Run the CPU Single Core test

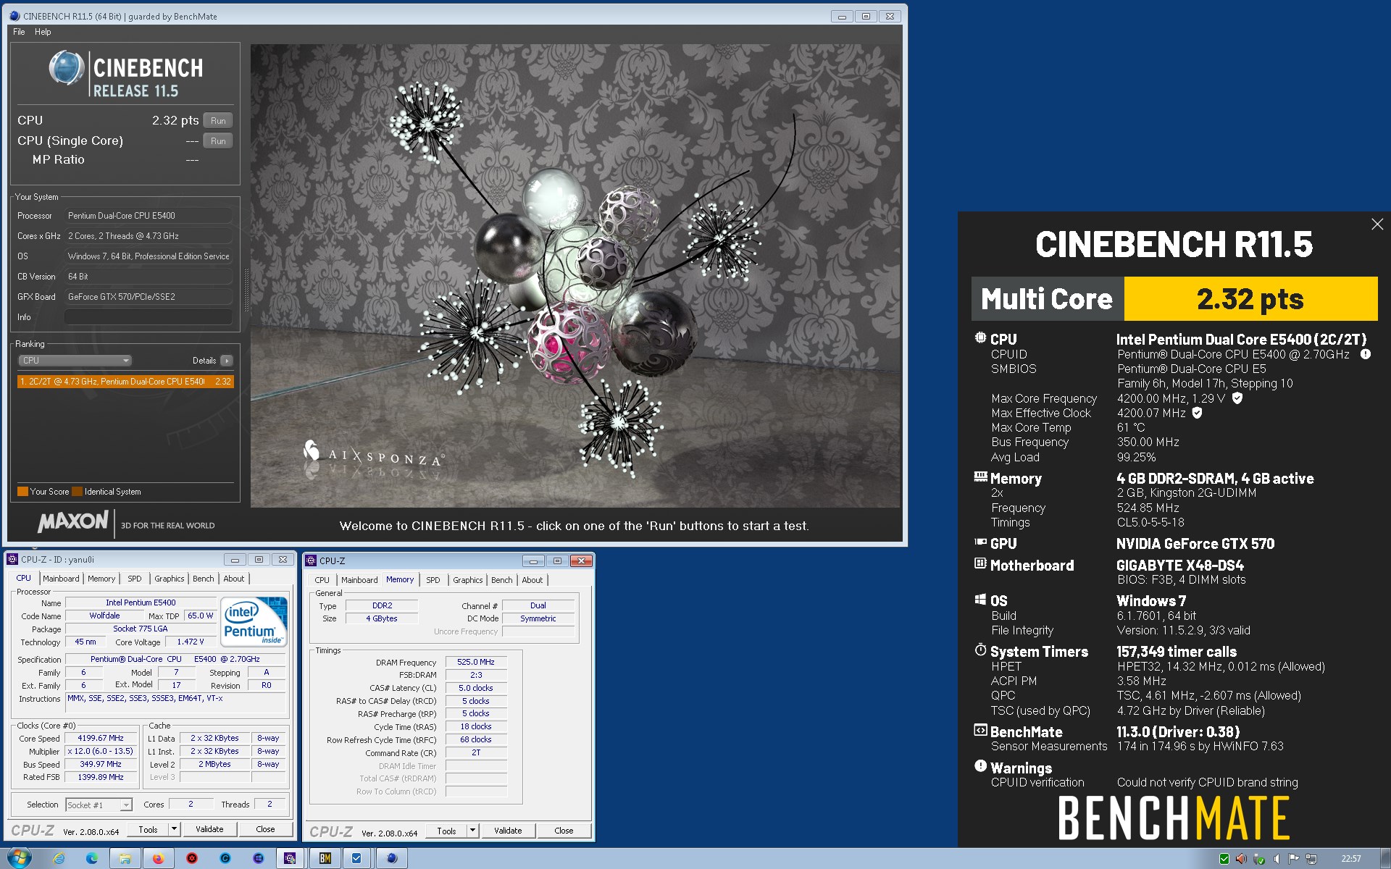pyautogui.click(x=218, y=140)
